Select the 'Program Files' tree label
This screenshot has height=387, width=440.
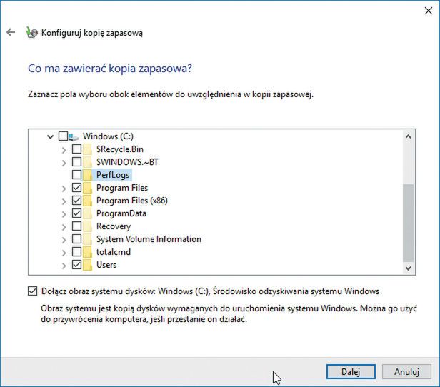click(x=122, y=188)
